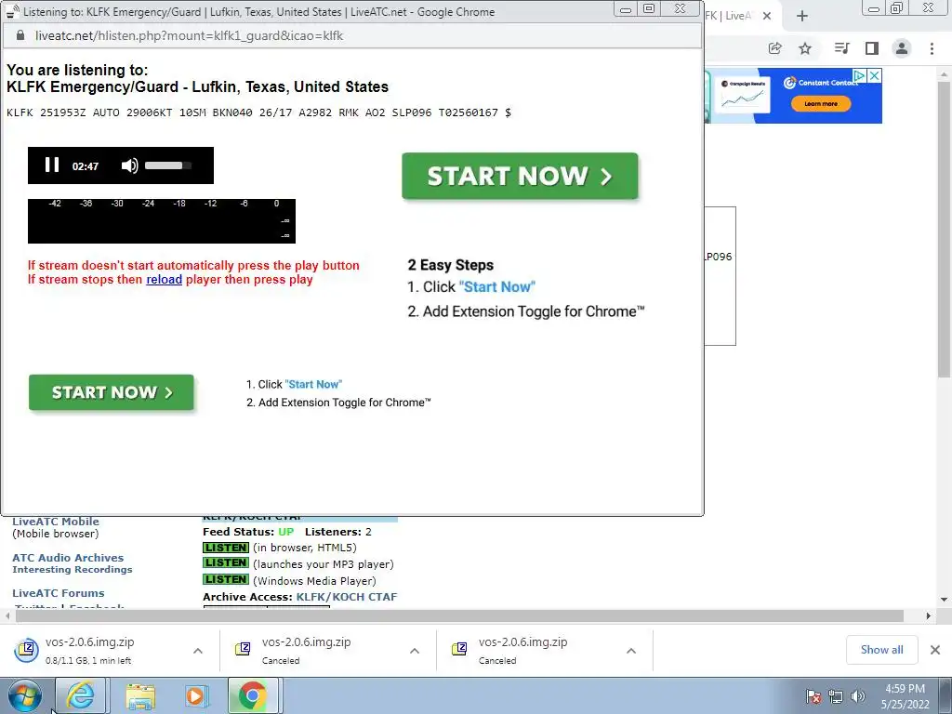The height and width of the screenshot is (714, 952).
Task: Open the system volume tray icon
Action: point(858,696)
